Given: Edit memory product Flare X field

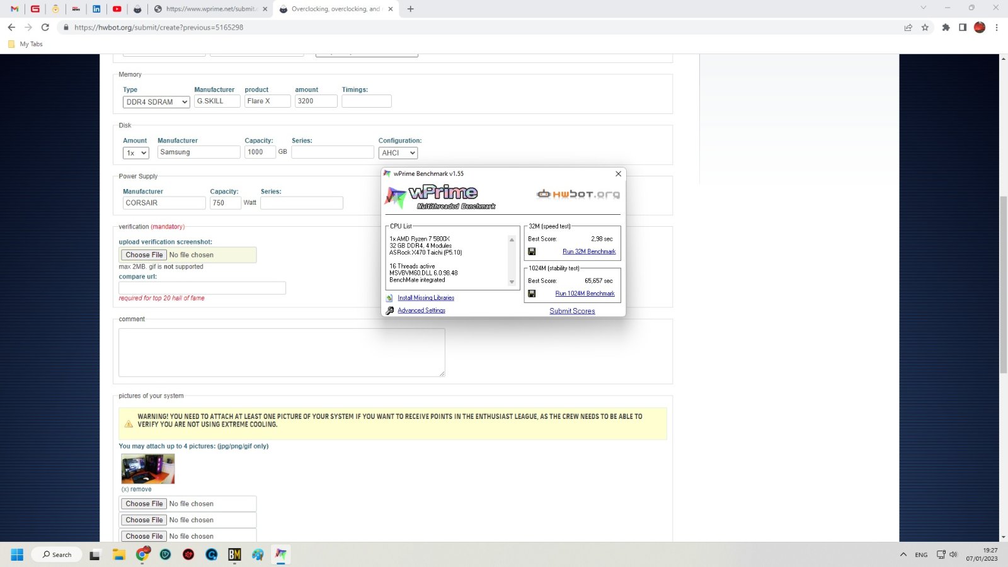Looking at the screenshot, I should 267,101.
